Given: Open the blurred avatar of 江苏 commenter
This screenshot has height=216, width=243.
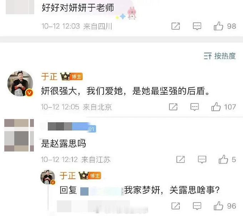Looking at the screenshot, I should click(x=19, y=135).
